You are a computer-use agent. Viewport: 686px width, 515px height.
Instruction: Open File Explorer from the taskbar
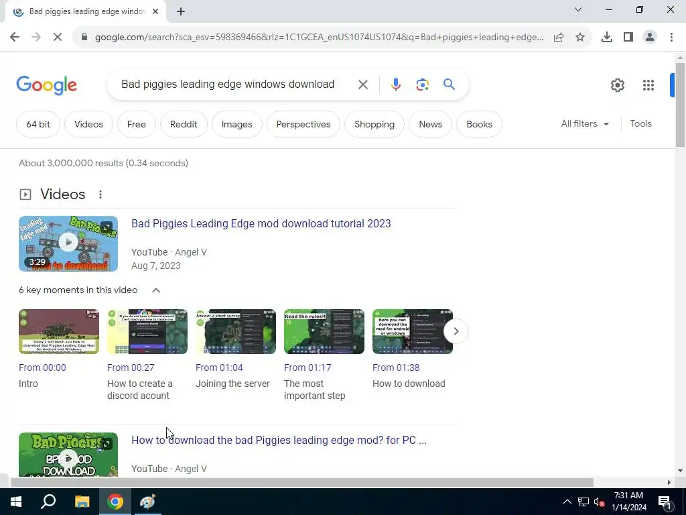point(82,502)
